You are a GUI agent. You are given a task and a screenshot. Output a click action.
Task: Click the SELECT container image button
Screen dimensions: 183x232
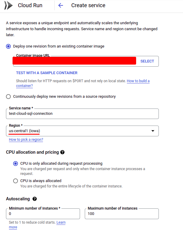[147, 61]
